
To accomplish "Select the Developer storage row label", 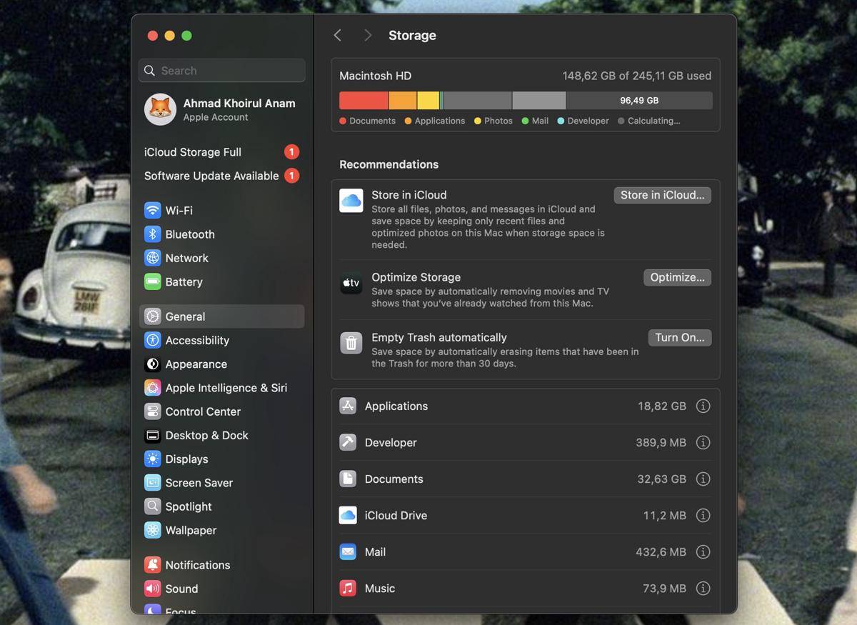I will [391, 442].
